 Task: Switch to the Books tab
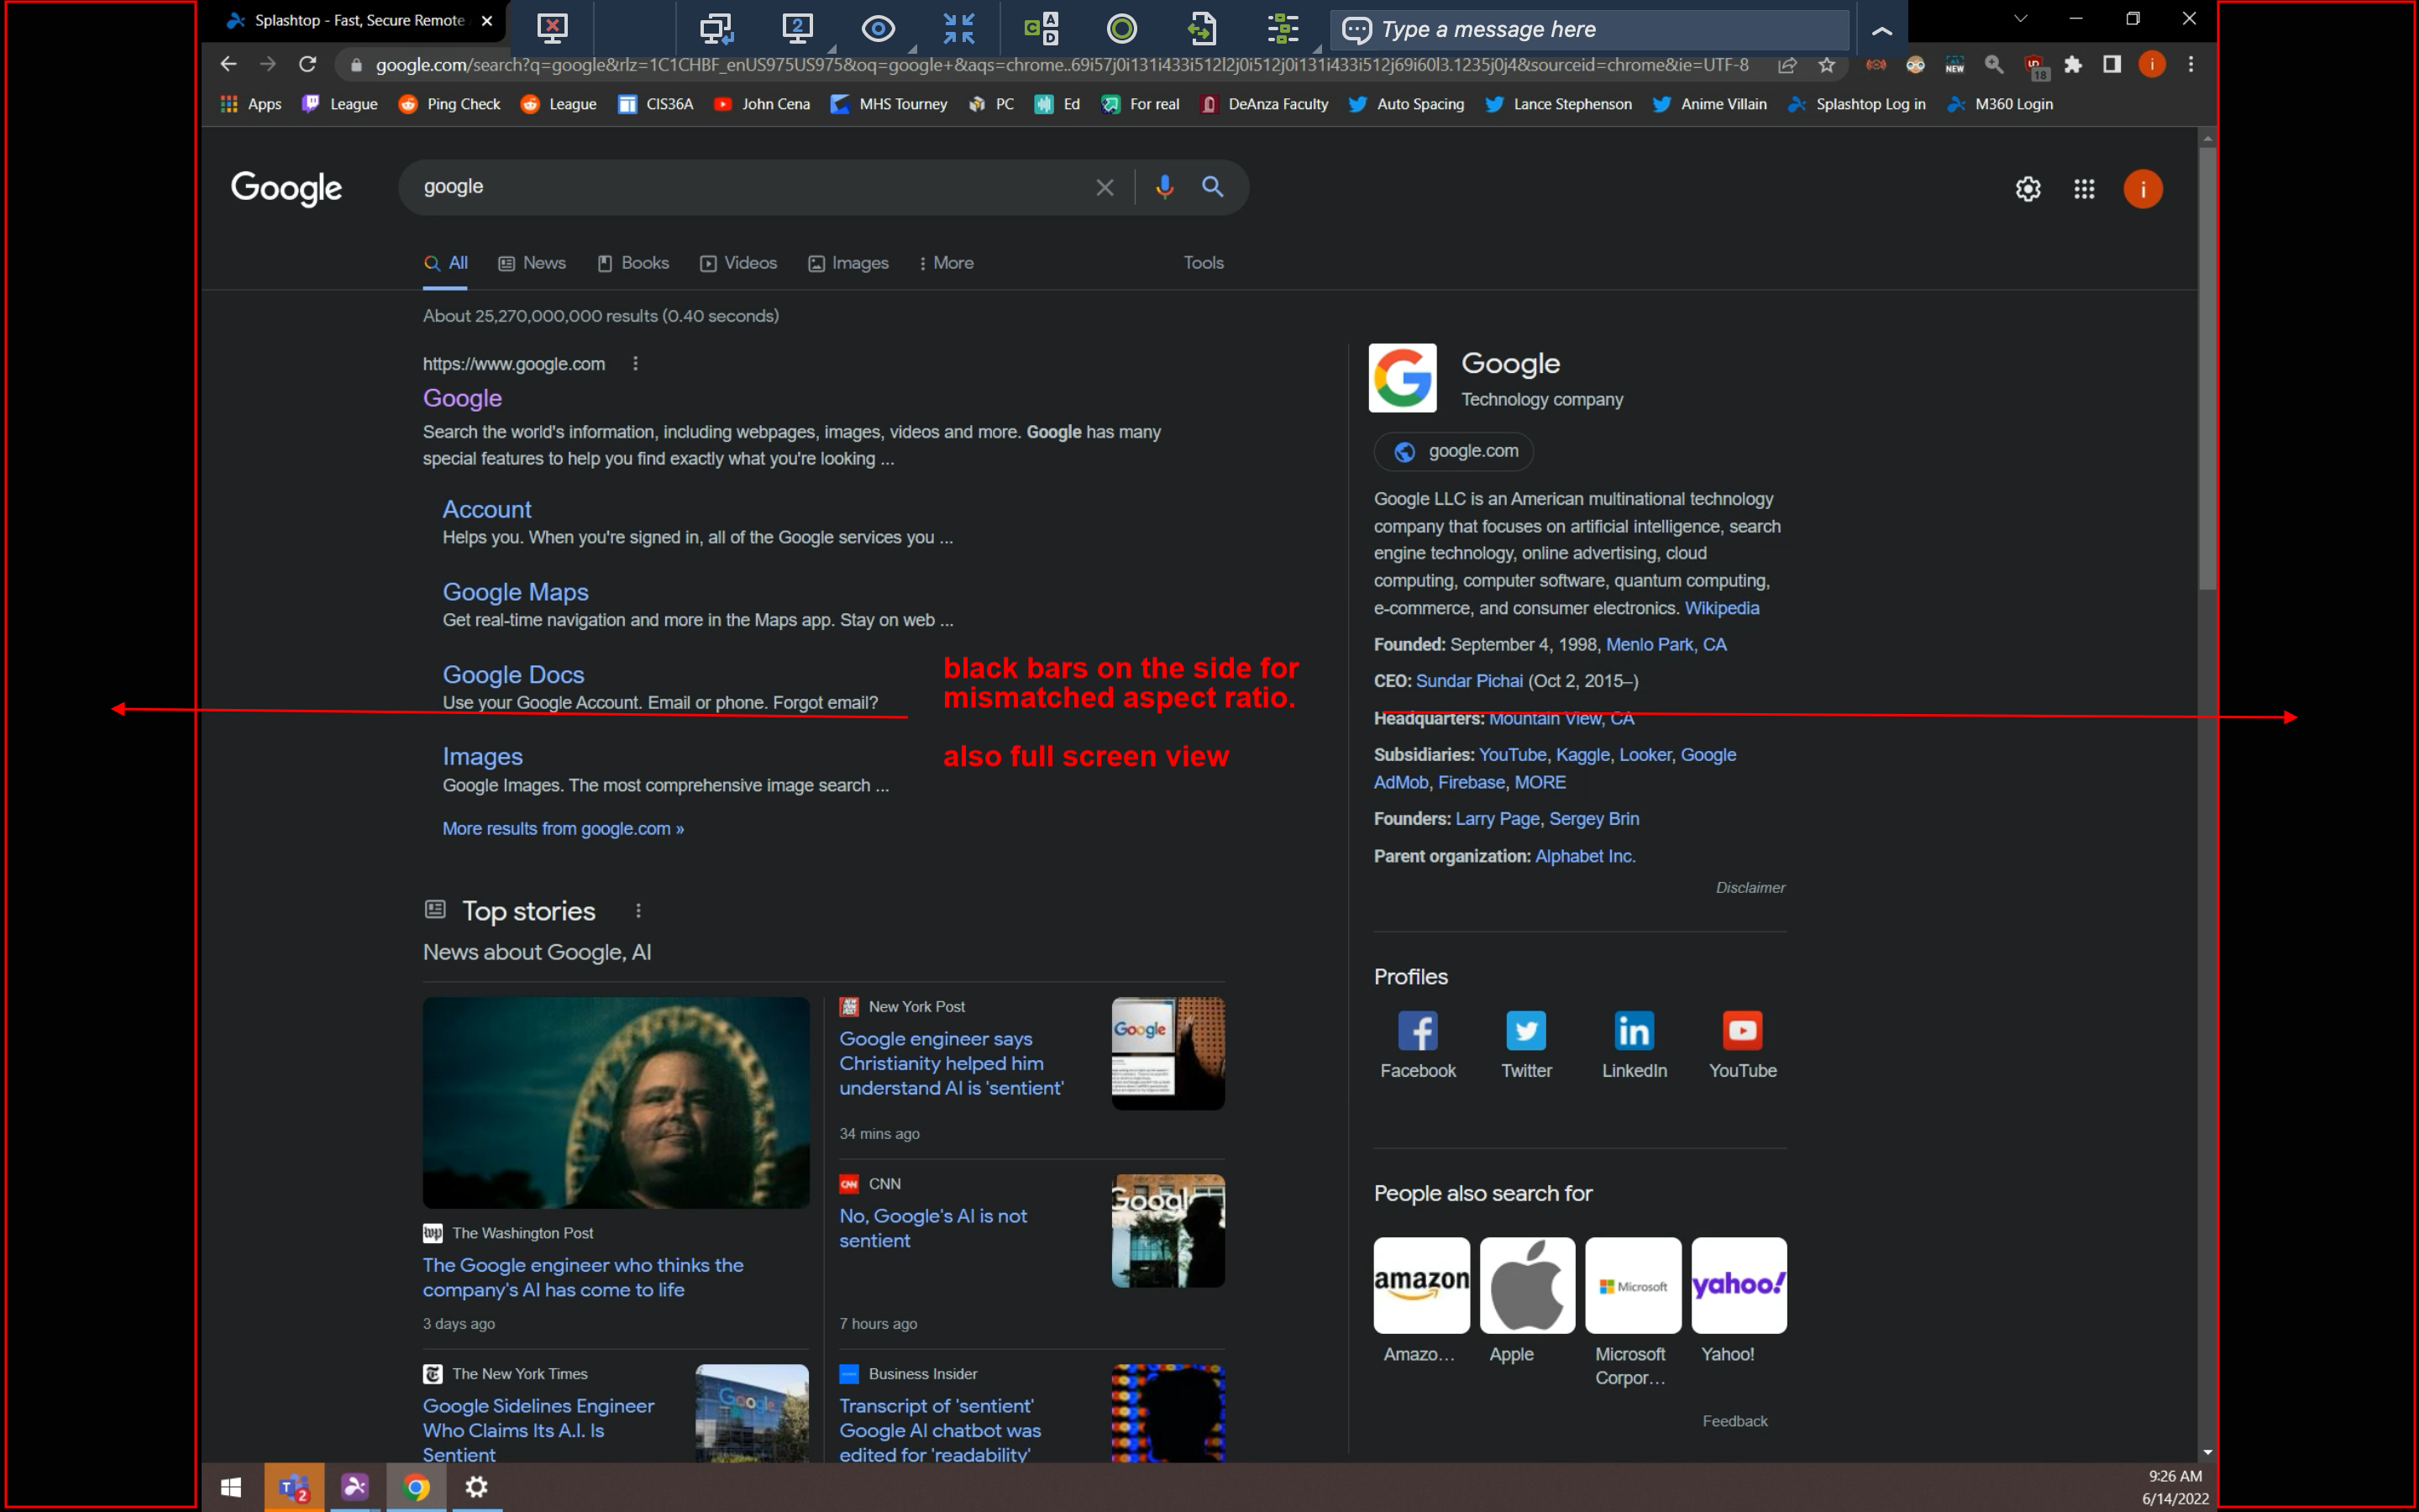(x=632, y=263)
